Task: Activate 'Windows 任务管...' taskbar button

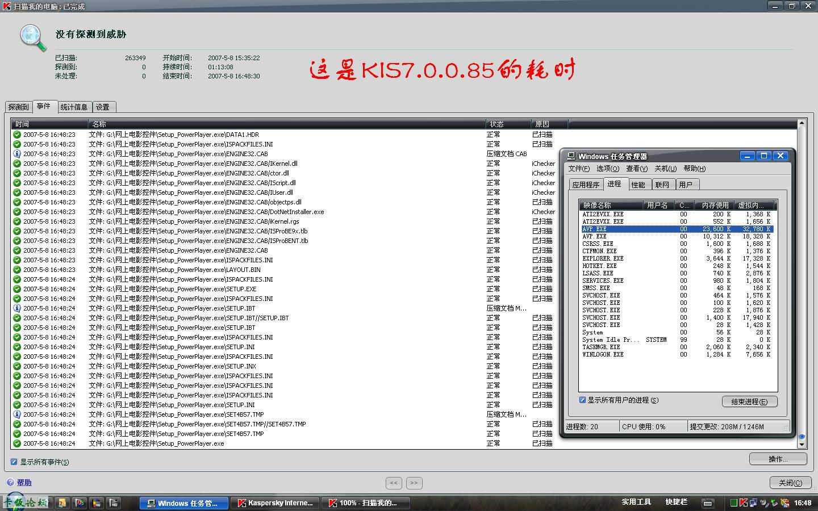Action: [x=184, y=503]
